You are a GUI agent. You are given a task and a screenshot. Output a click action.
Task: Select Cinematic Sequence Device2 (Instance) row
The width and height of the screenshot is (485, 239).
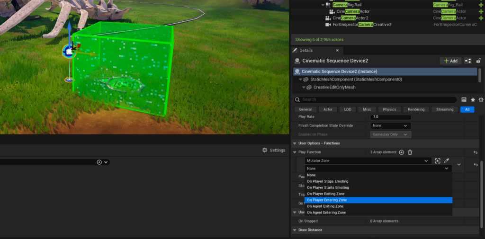point(385,71)
